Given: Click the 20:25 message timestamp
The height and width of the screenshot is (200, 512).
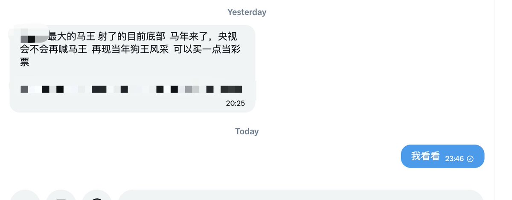Looking at the screenshot, I should (x=236, y=103).
